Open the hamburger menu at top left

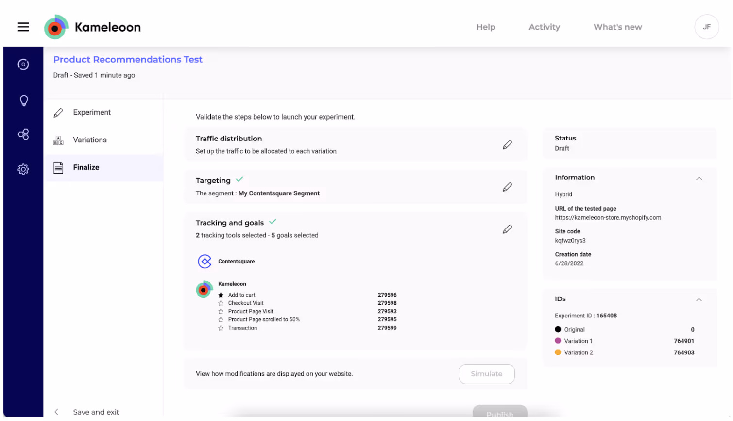click(23, 27)
